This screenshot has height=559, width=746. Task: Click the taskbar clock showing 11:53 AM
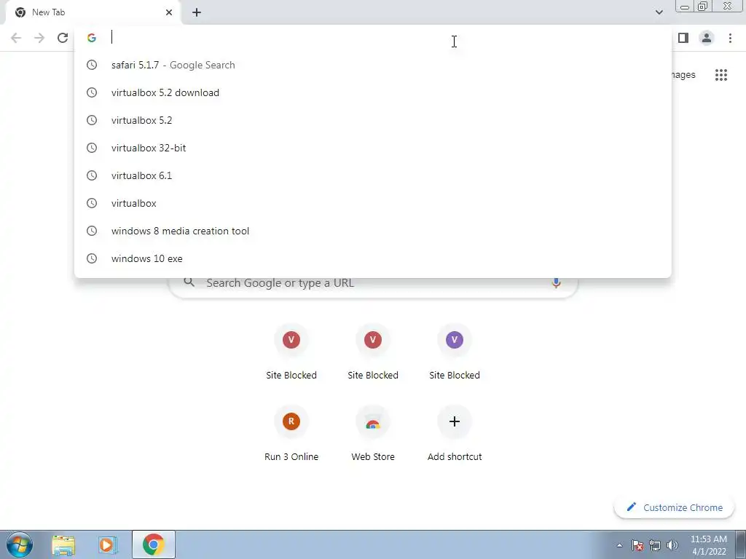pos(708,545)
